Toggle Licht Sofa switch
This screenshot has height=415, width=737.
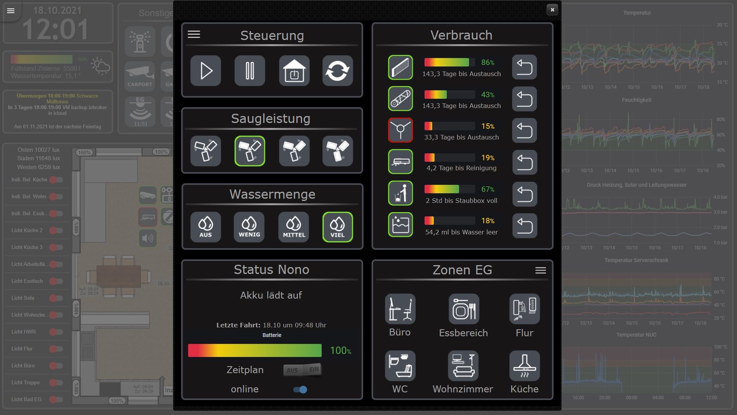(x=56, y=298)
